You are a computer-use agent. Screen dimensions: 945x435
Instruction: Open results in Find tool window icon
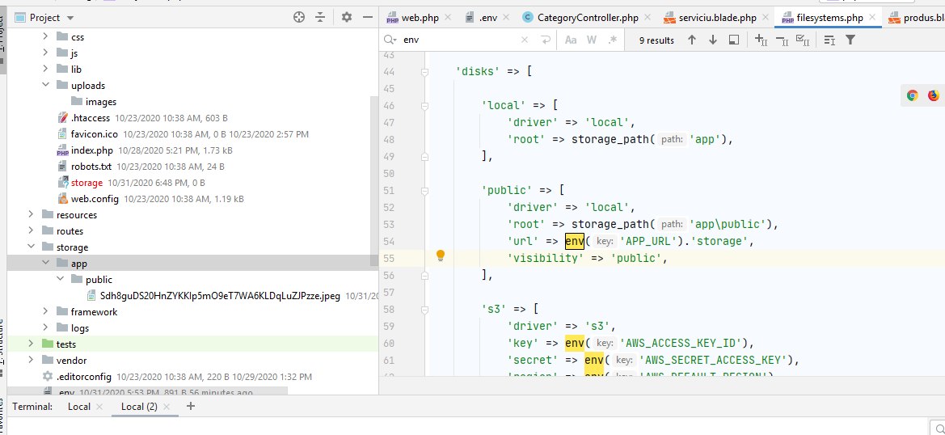click(734, 40)
